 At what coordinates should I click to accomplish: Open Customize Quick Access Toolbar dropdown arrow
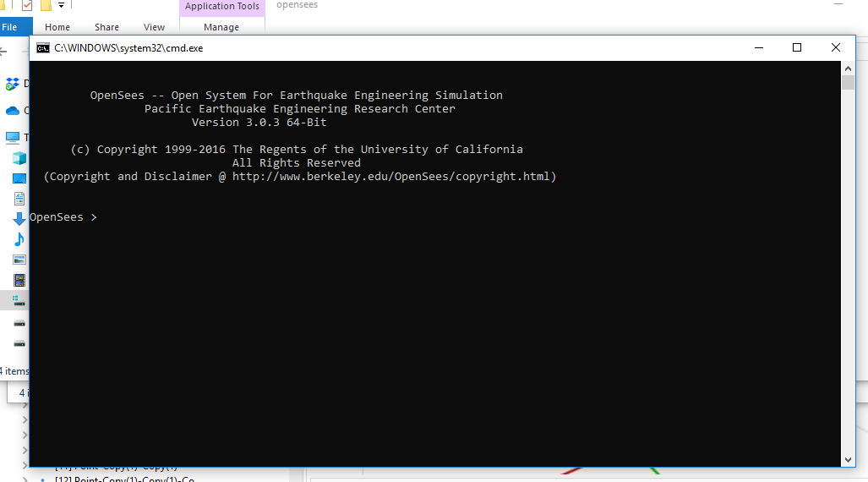[x=61, y=5]
